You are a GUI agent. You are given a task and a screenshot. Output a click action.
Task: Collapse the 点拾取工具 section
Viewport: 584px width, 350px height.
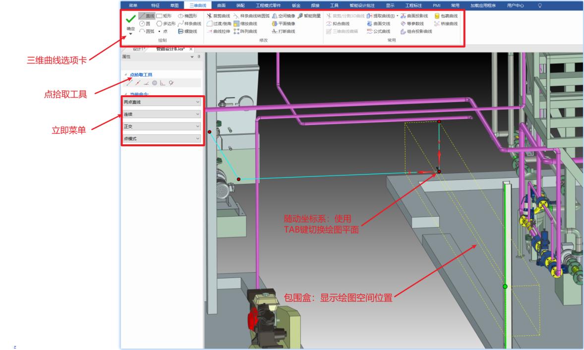pyautogui.click(x=125, y=75)
